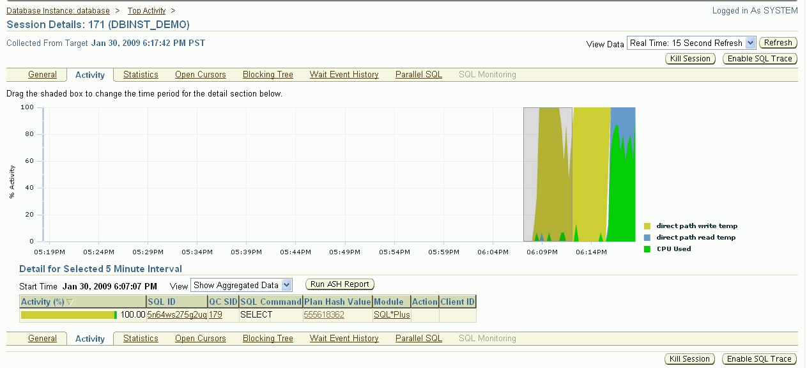Image resolution: width=807 pixels, height=368 pixels.
Task: Run the ASH Report
Action: pyautogui.click(x=341, y=284)
